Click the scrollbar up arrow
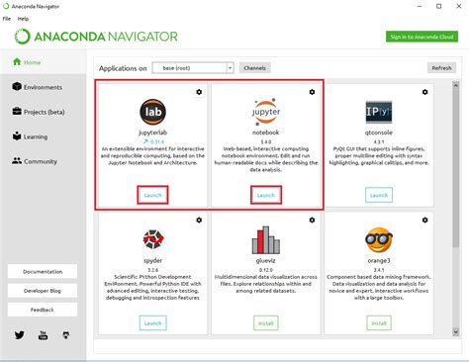 coord(456,85)
